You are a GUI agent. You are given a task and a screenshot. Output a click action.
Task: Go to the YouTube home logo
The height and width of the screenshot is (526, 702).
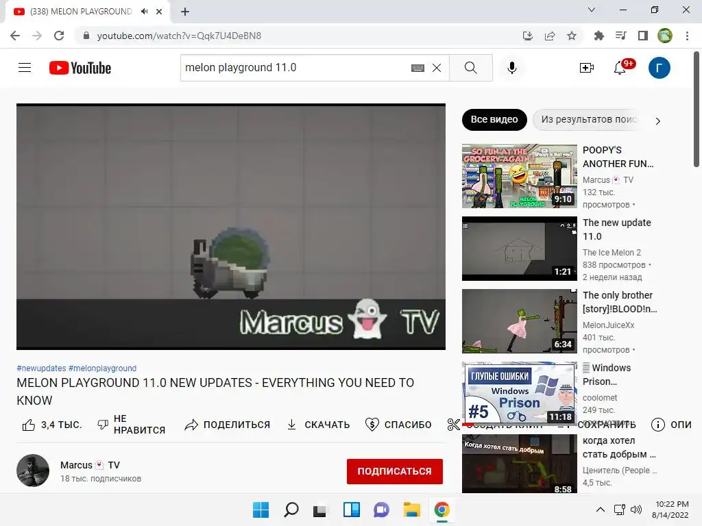80,68
